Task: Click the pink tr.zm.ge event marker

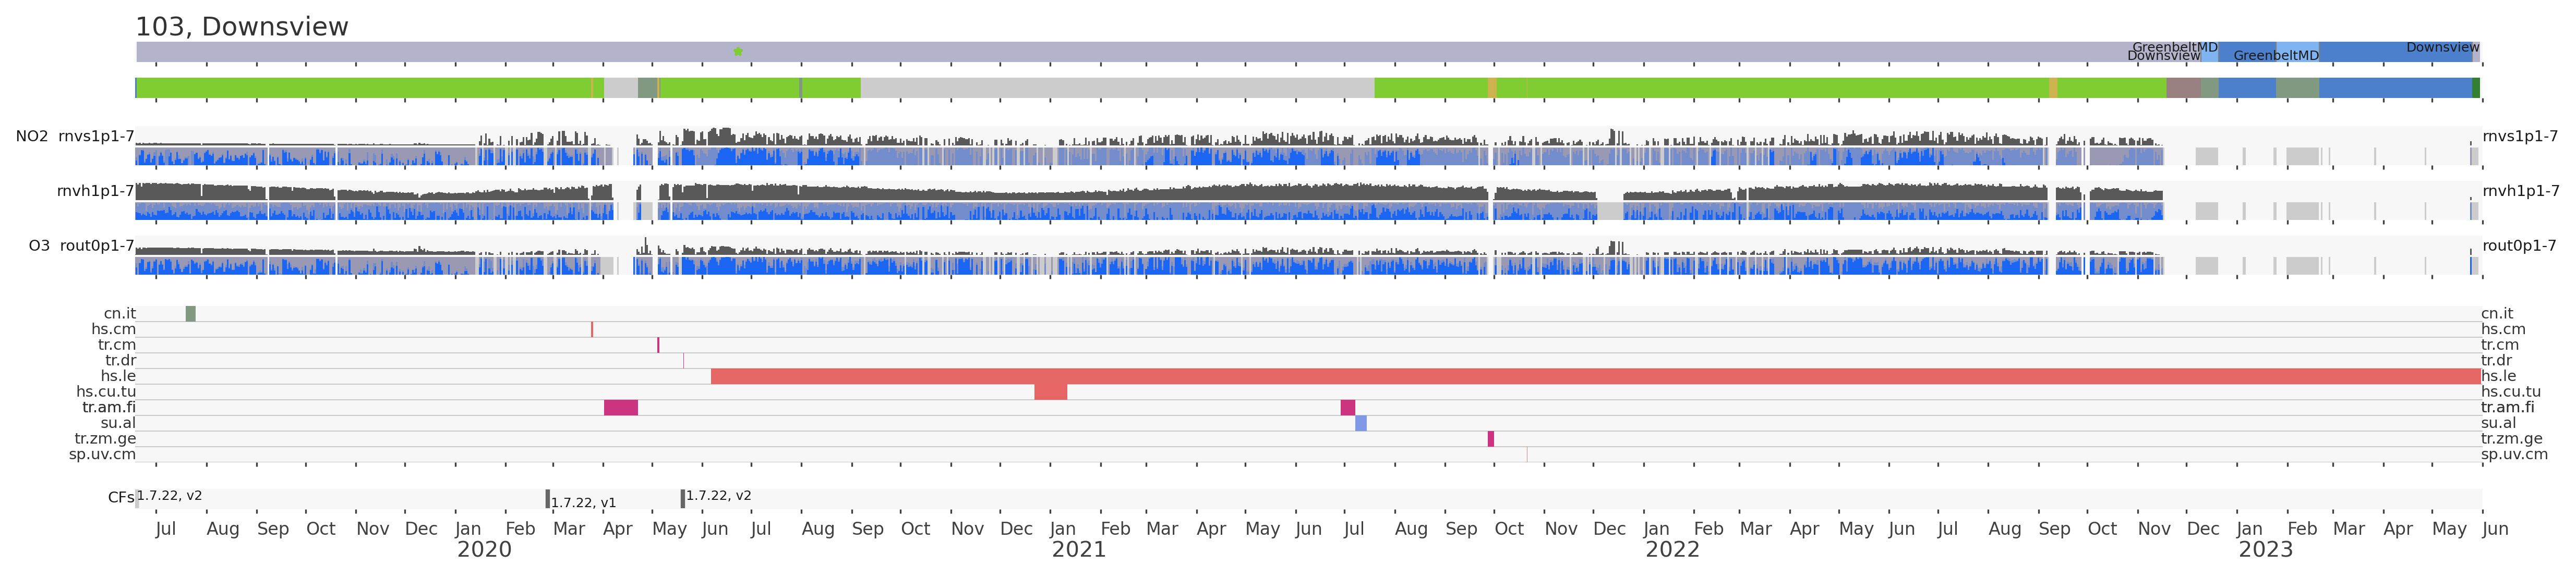Action: coord(1491,439)
